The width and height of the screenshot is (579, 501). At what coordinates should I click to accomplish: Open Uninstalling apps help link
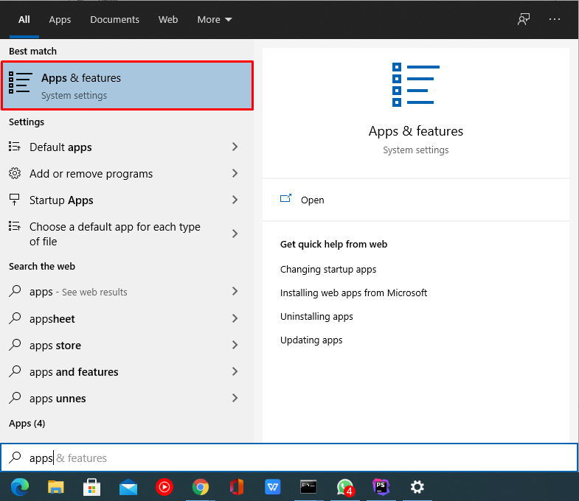pyautogui.click(x=316, y=317)
